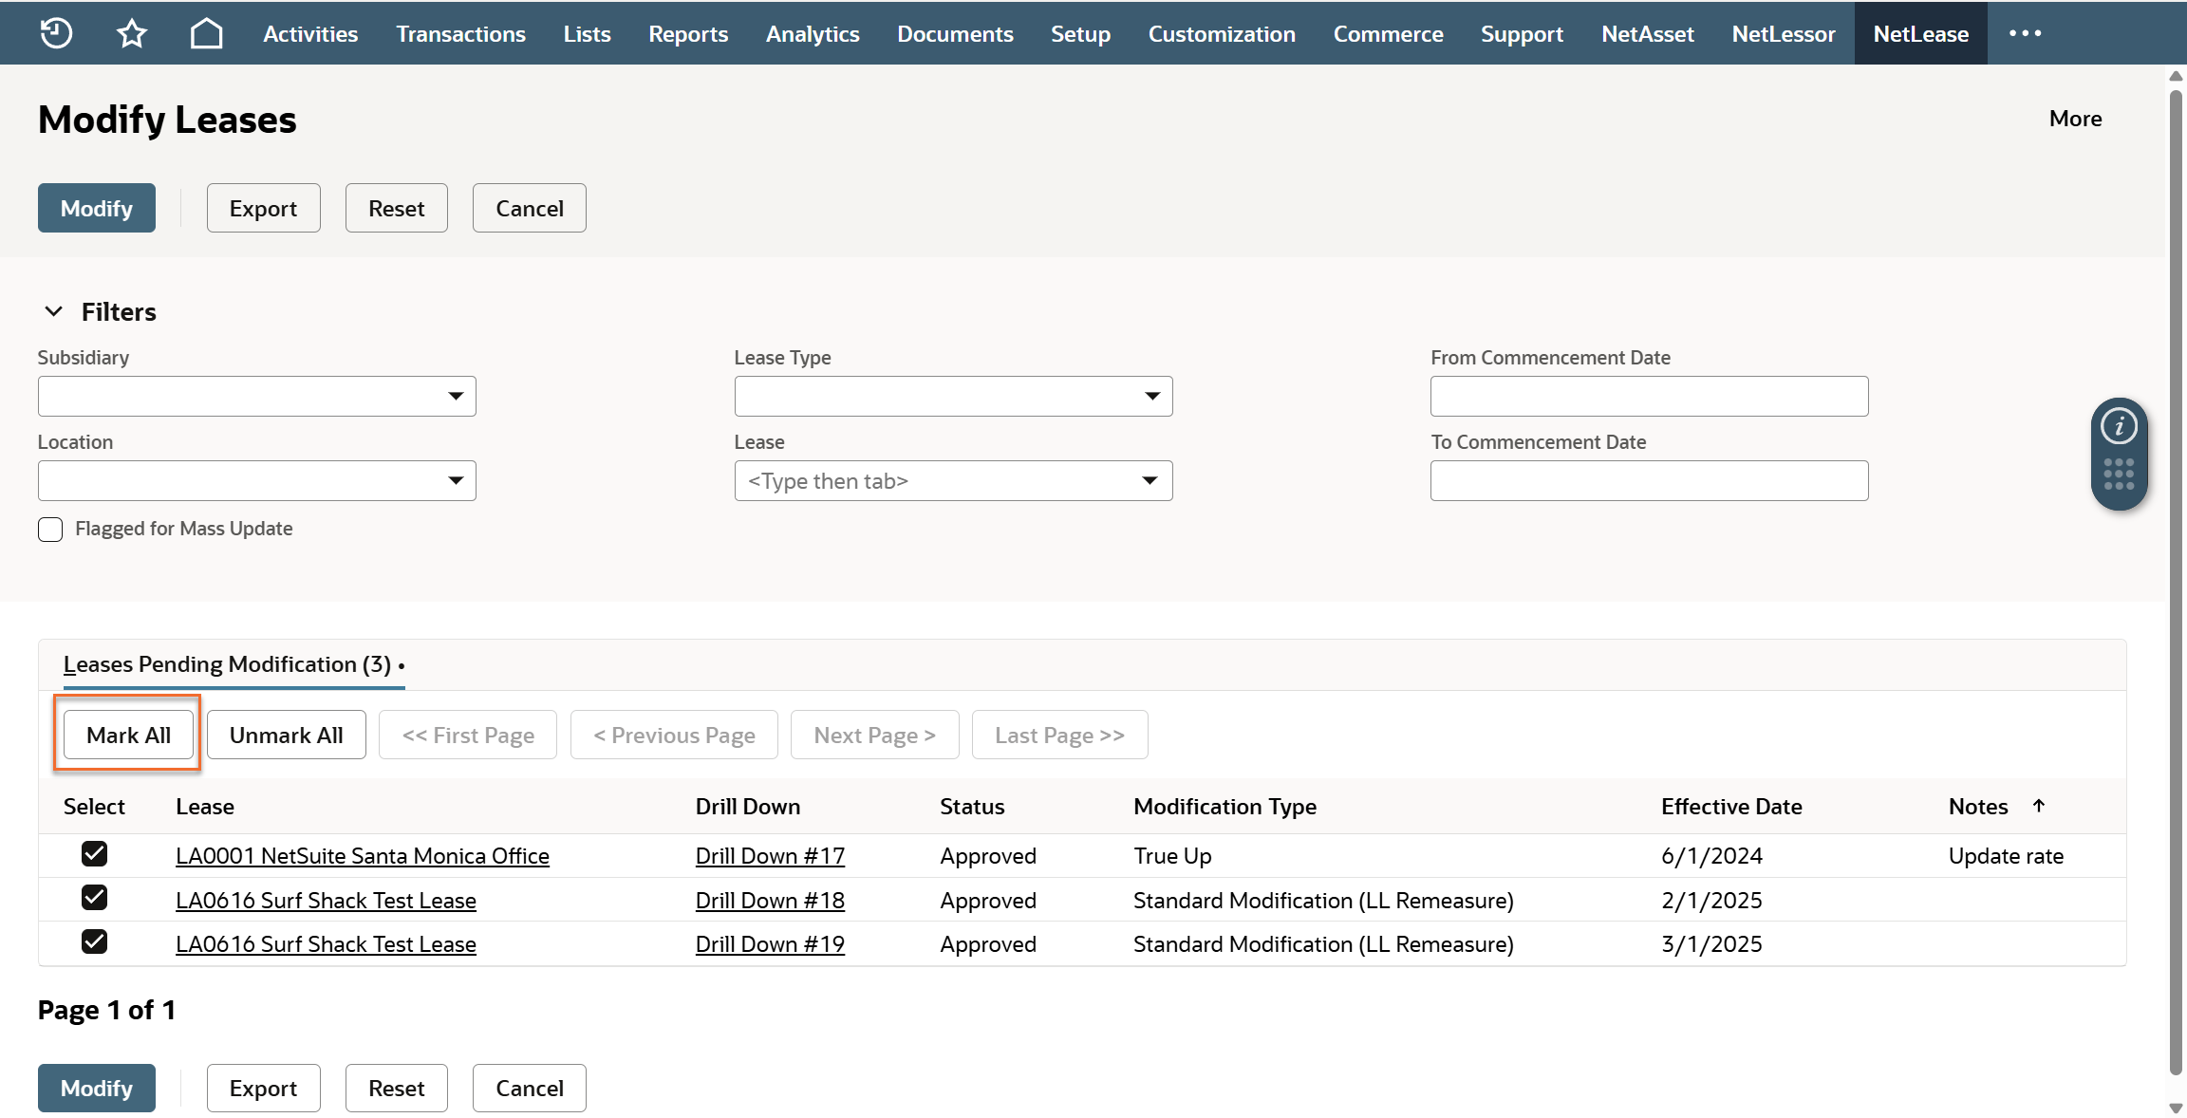Click the floating info (i) icon

[2119, 426]
